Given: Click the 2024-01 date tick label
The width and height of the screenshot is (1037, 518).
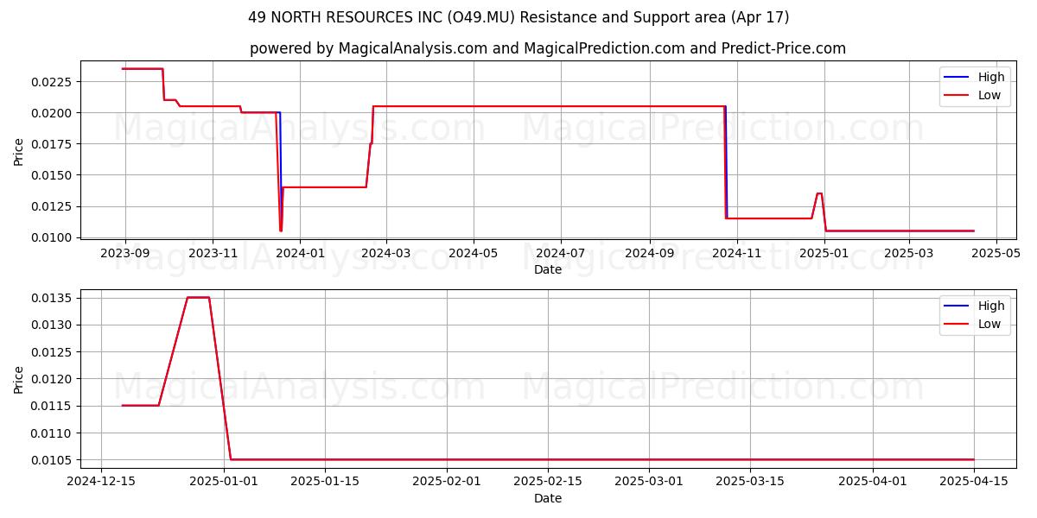Looking at the screenshot, I should point(300,253).
